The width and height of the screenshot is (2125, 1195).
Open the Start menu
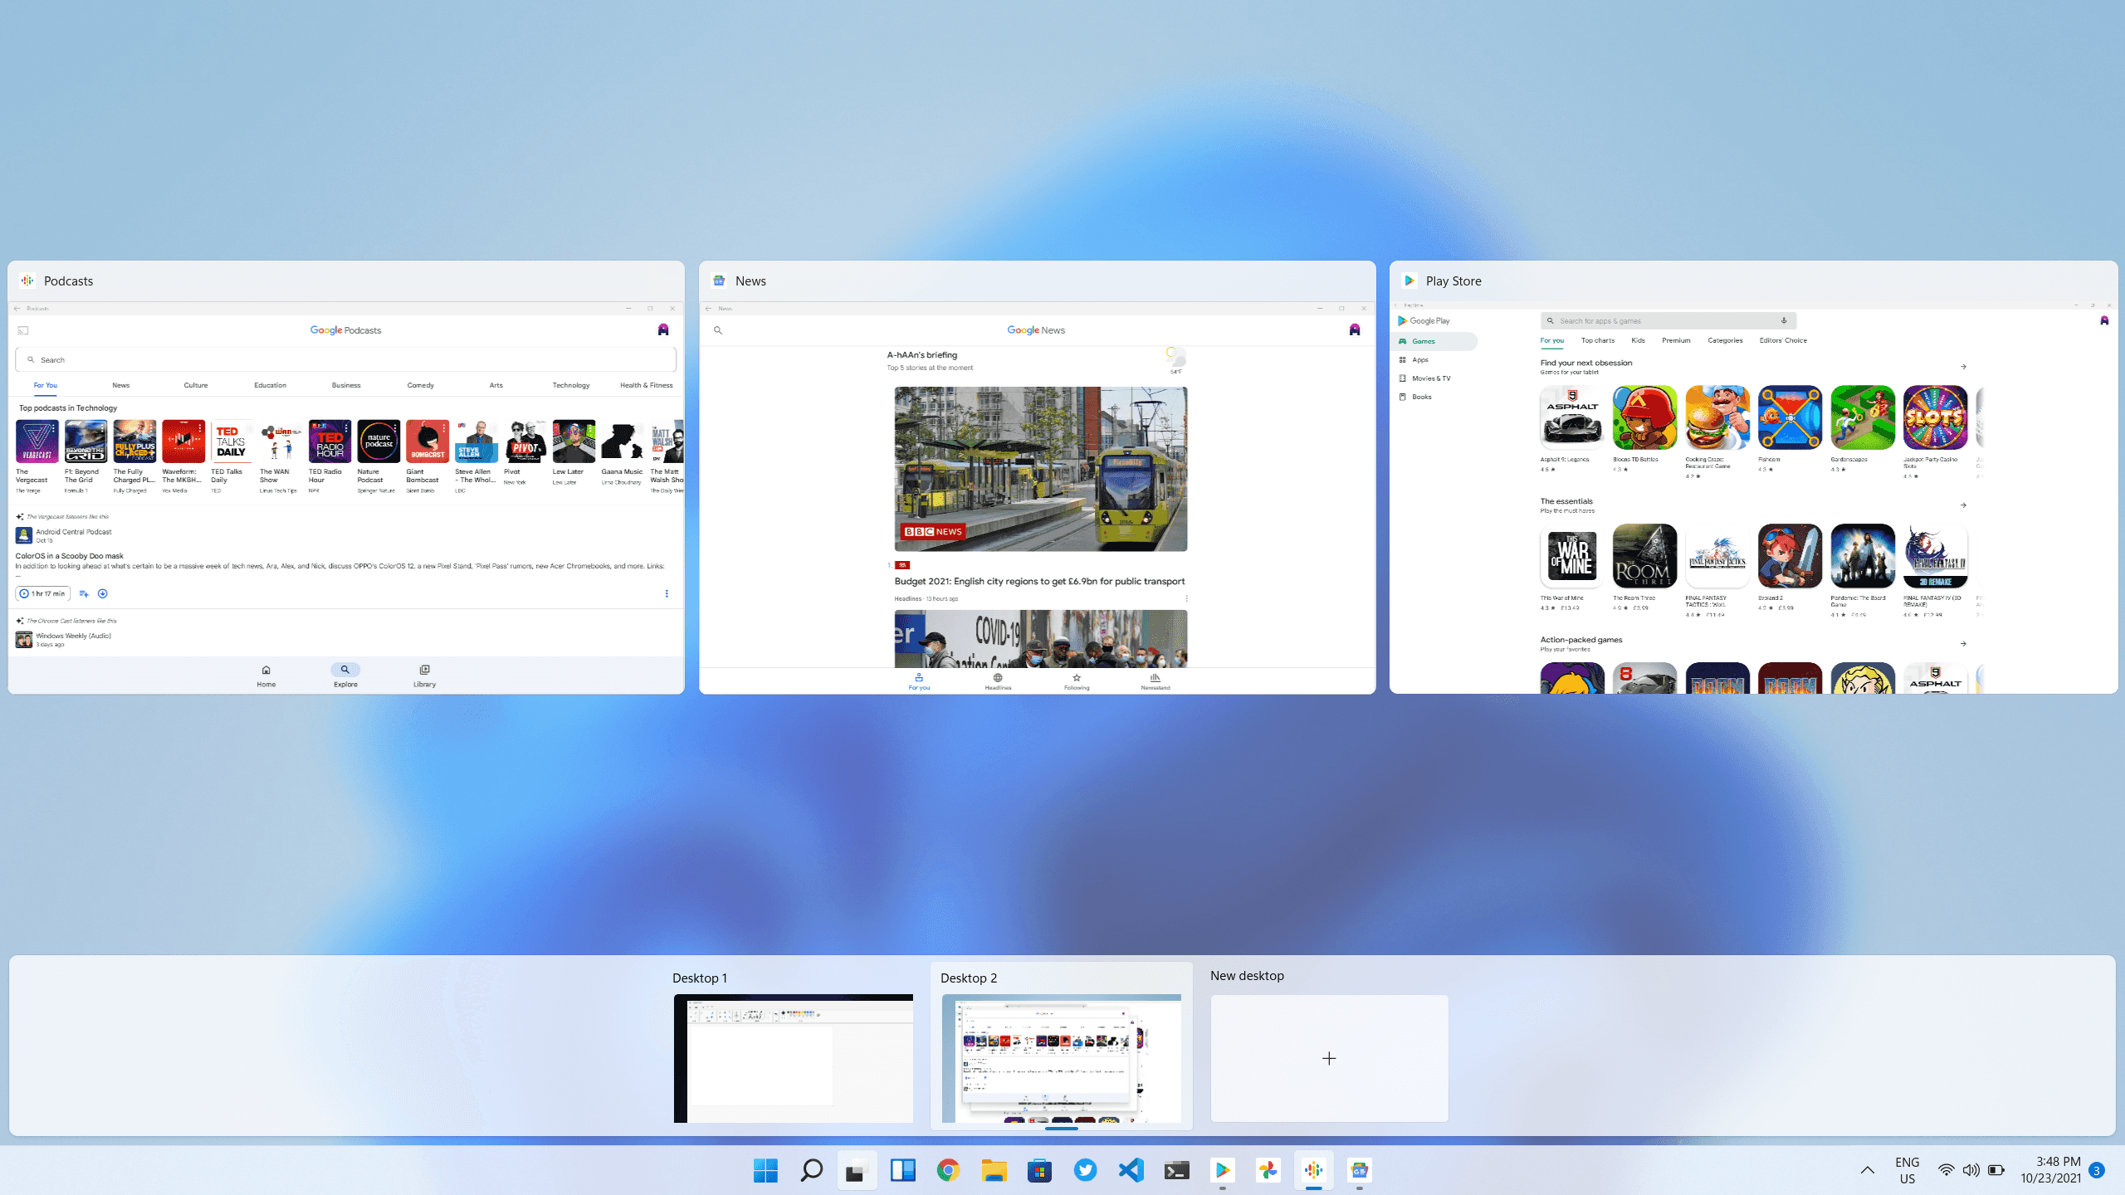pyautogui.click(x=765, y=1170)
